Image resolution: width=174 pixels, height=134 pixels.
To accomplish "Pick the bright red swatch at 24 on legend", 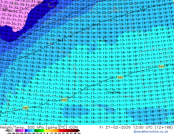I will pyautogui.click(x=60, y=131).
